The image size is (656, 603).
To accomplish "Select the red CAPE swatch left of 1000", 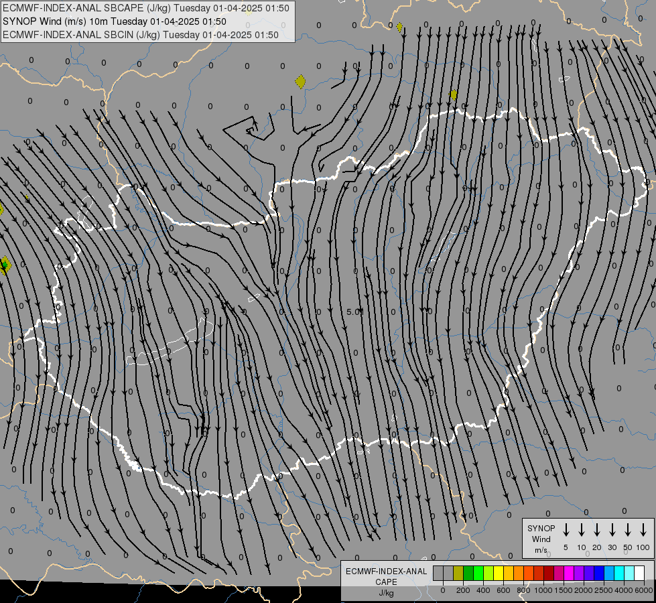I will 539,573.
